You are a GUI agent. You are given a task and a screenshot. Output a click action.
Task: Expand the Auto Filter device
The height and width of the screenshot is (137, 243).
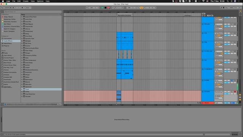click(22, 19)
